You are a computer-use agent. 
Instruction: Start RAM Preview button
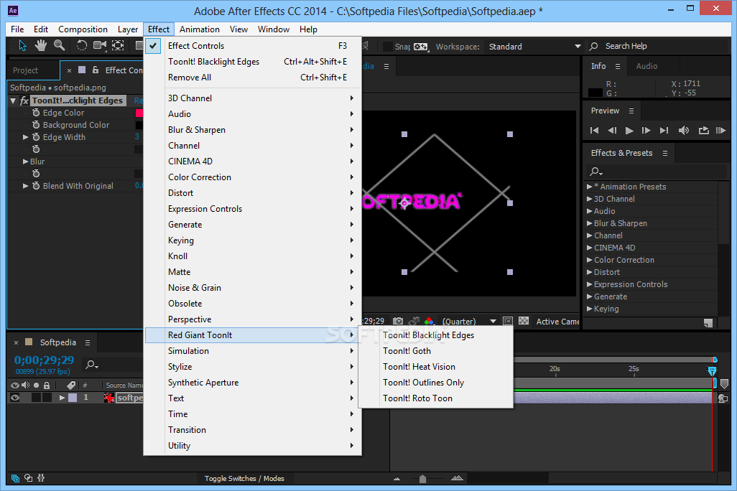coord(720,131)
